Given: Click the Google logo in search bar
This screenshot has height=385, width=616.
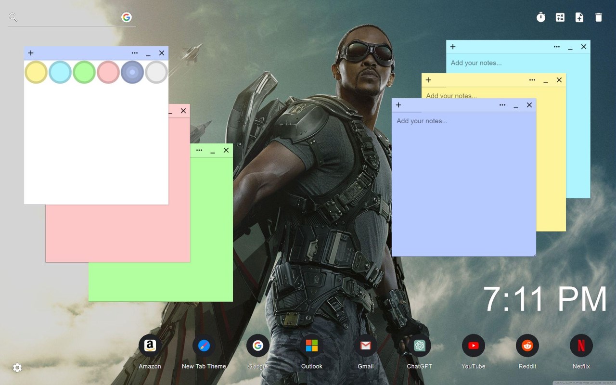Looking at the screenshot, I should point(127,17).
